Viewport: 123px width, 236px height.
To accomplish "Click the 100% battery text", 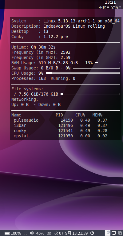I will 16,233.
